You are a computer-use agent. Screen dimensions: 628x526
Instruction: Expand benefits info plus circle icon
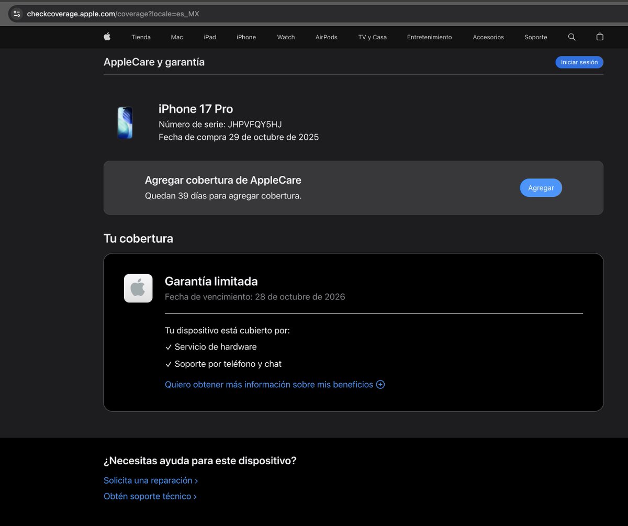[380, 384]
